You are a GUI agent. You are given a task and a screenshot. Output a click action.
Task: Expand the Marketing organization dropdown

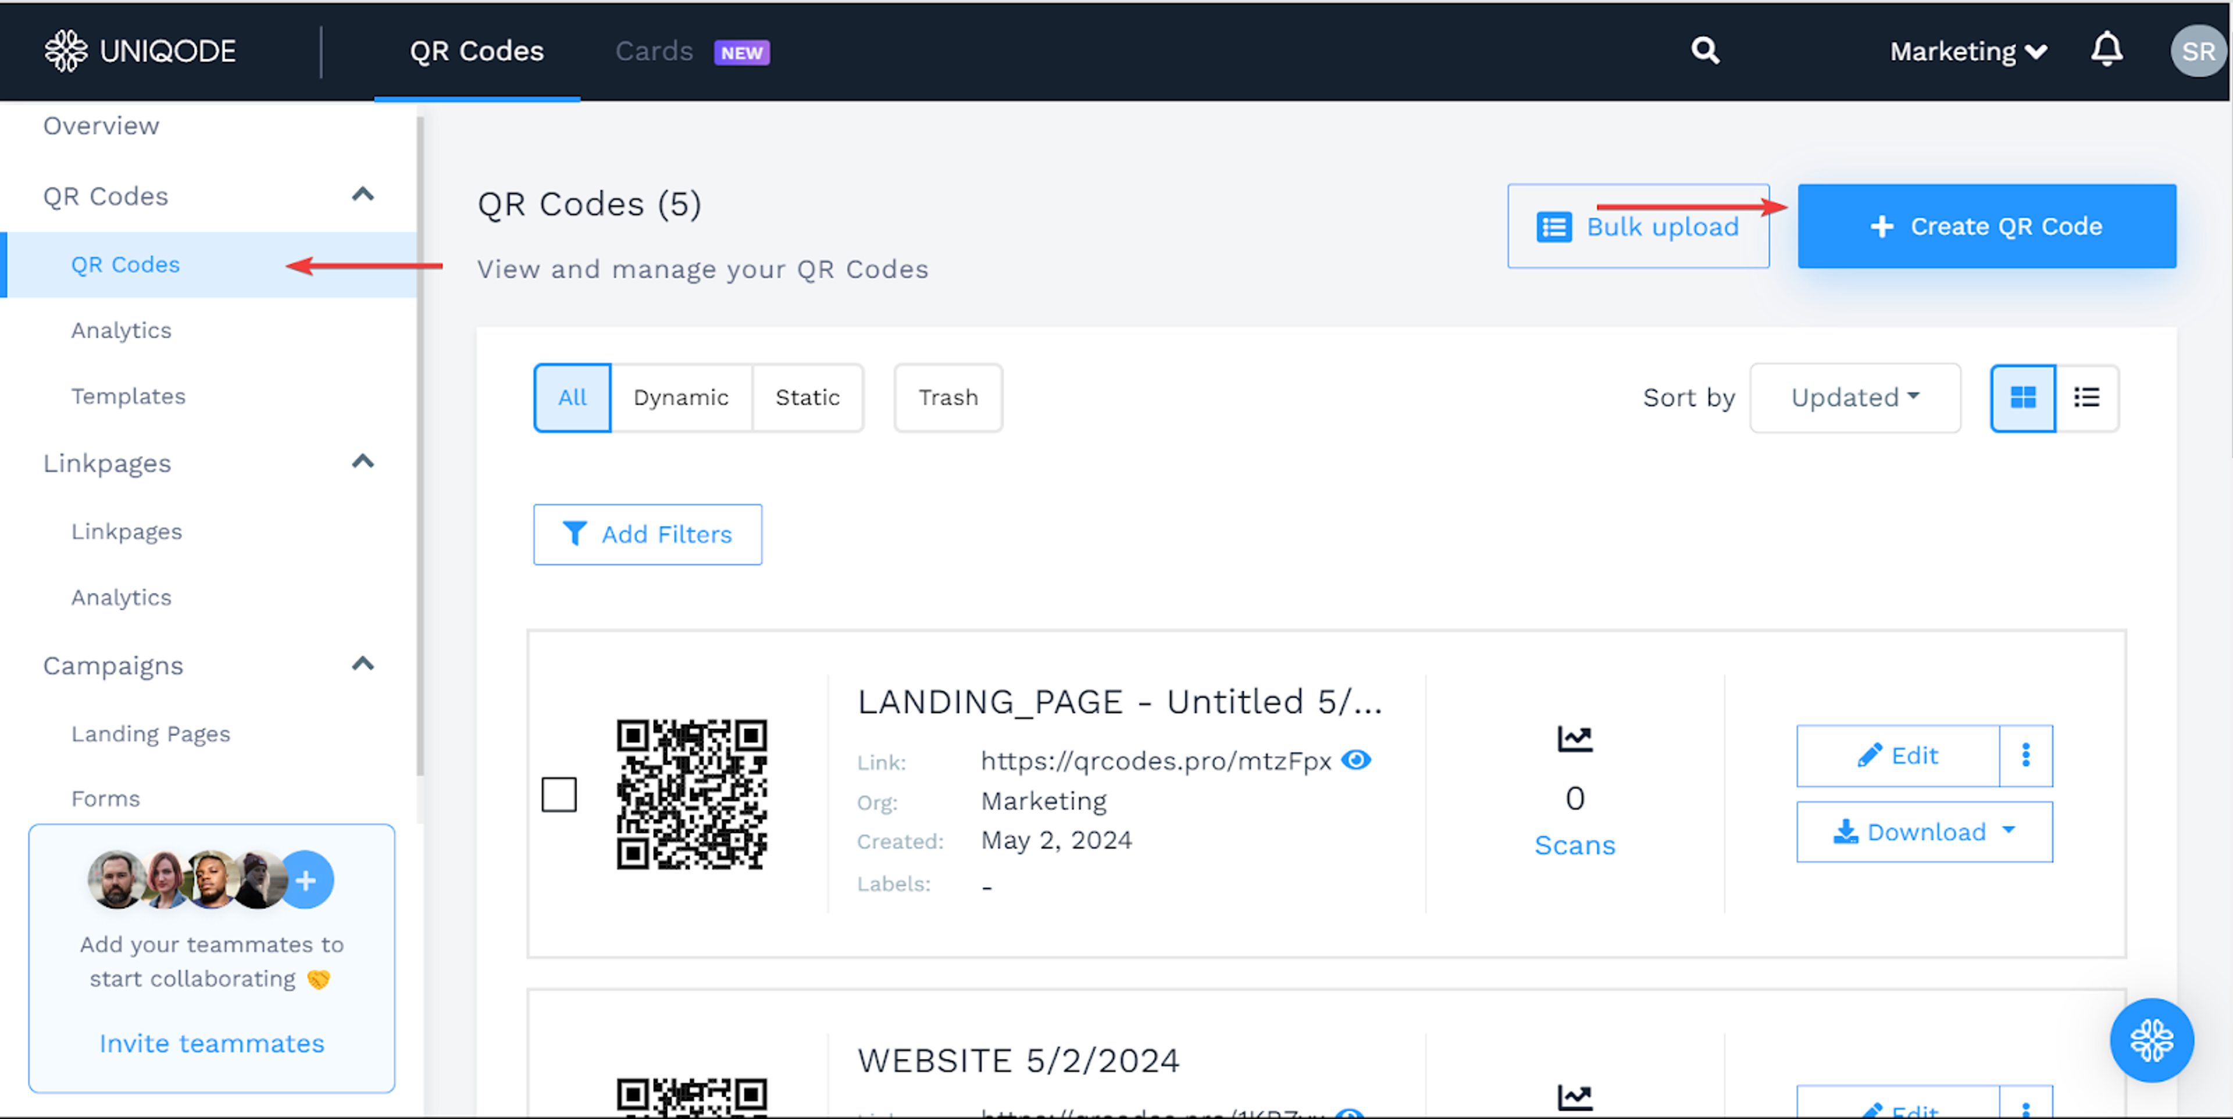pyautogui.click(x=1968, y=52)
